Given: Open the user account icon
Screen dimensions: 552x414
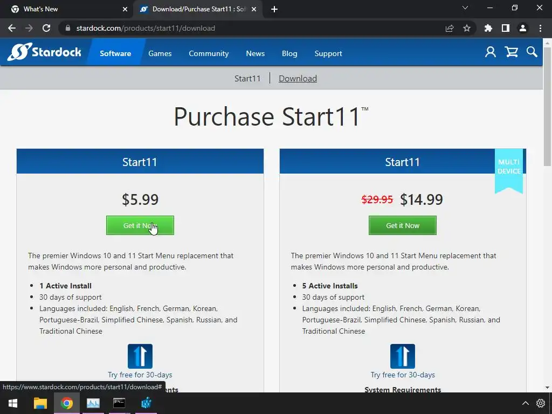Looking at the screenshot, I should coord(491,52).
